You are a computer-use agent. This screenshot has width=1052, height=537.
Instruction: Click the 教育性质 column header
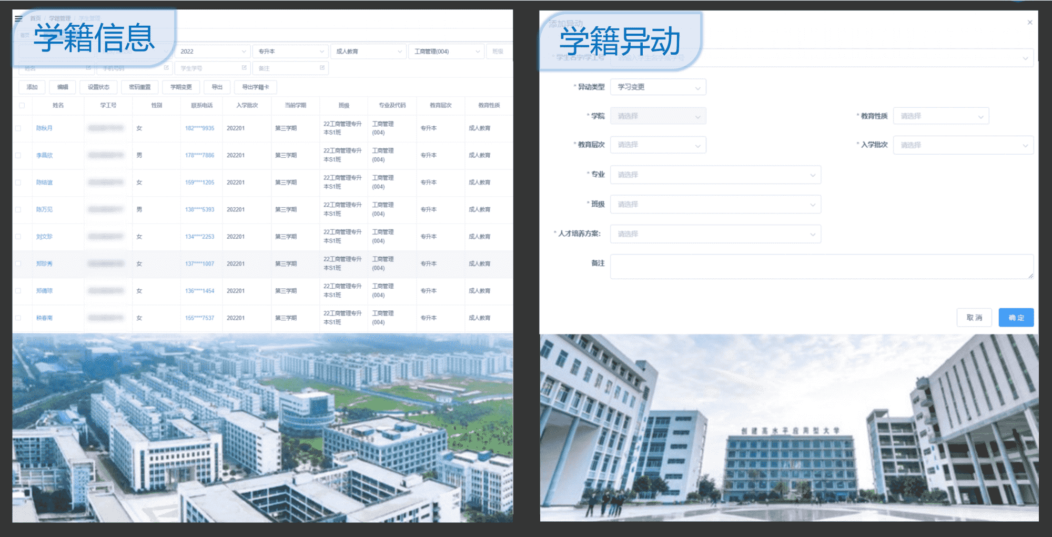[x=489, y=105]
